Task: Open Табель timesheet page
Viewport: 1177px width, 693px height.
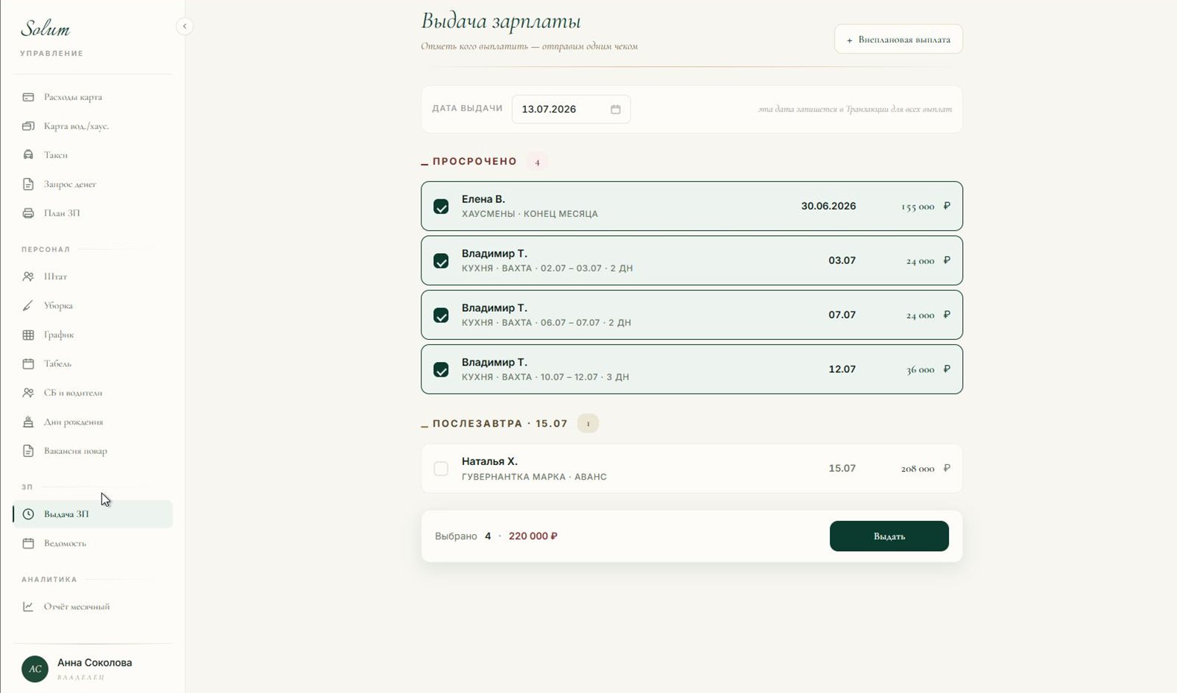Action: (x=92, y=363)
